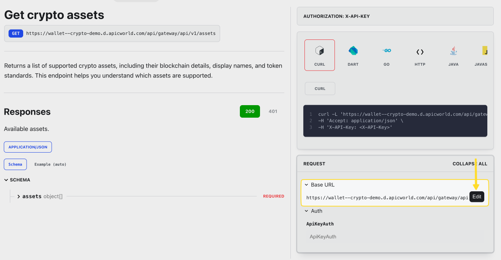Select the JavaScript language icon

[482, 55]
